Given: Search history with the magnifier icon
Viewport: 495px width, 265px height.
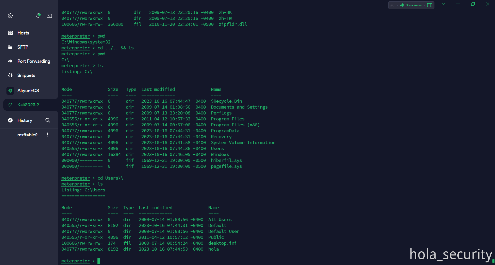Looking at the screenshot, I should point(48,120).
